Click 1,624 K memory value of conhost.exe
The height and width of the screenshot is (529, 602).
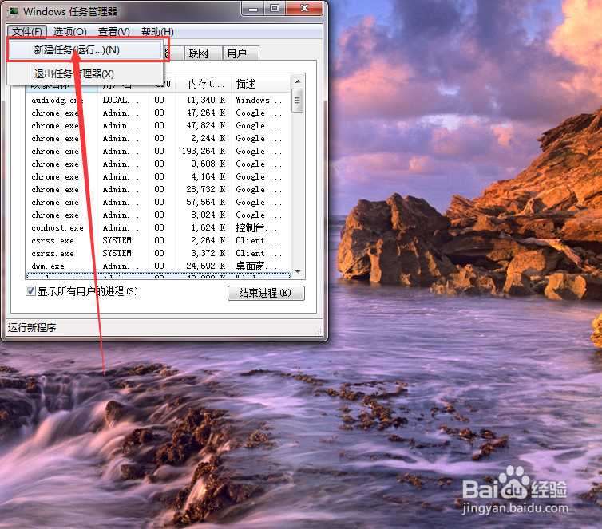click(x=208, y=228)
